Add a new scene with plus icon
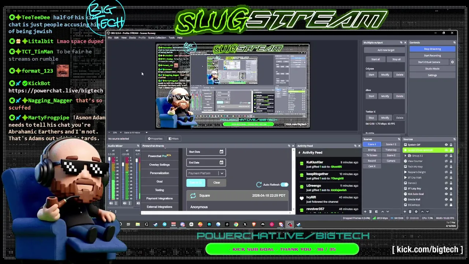Viewport: 469px width, 264px height. [x=365, y=212]
